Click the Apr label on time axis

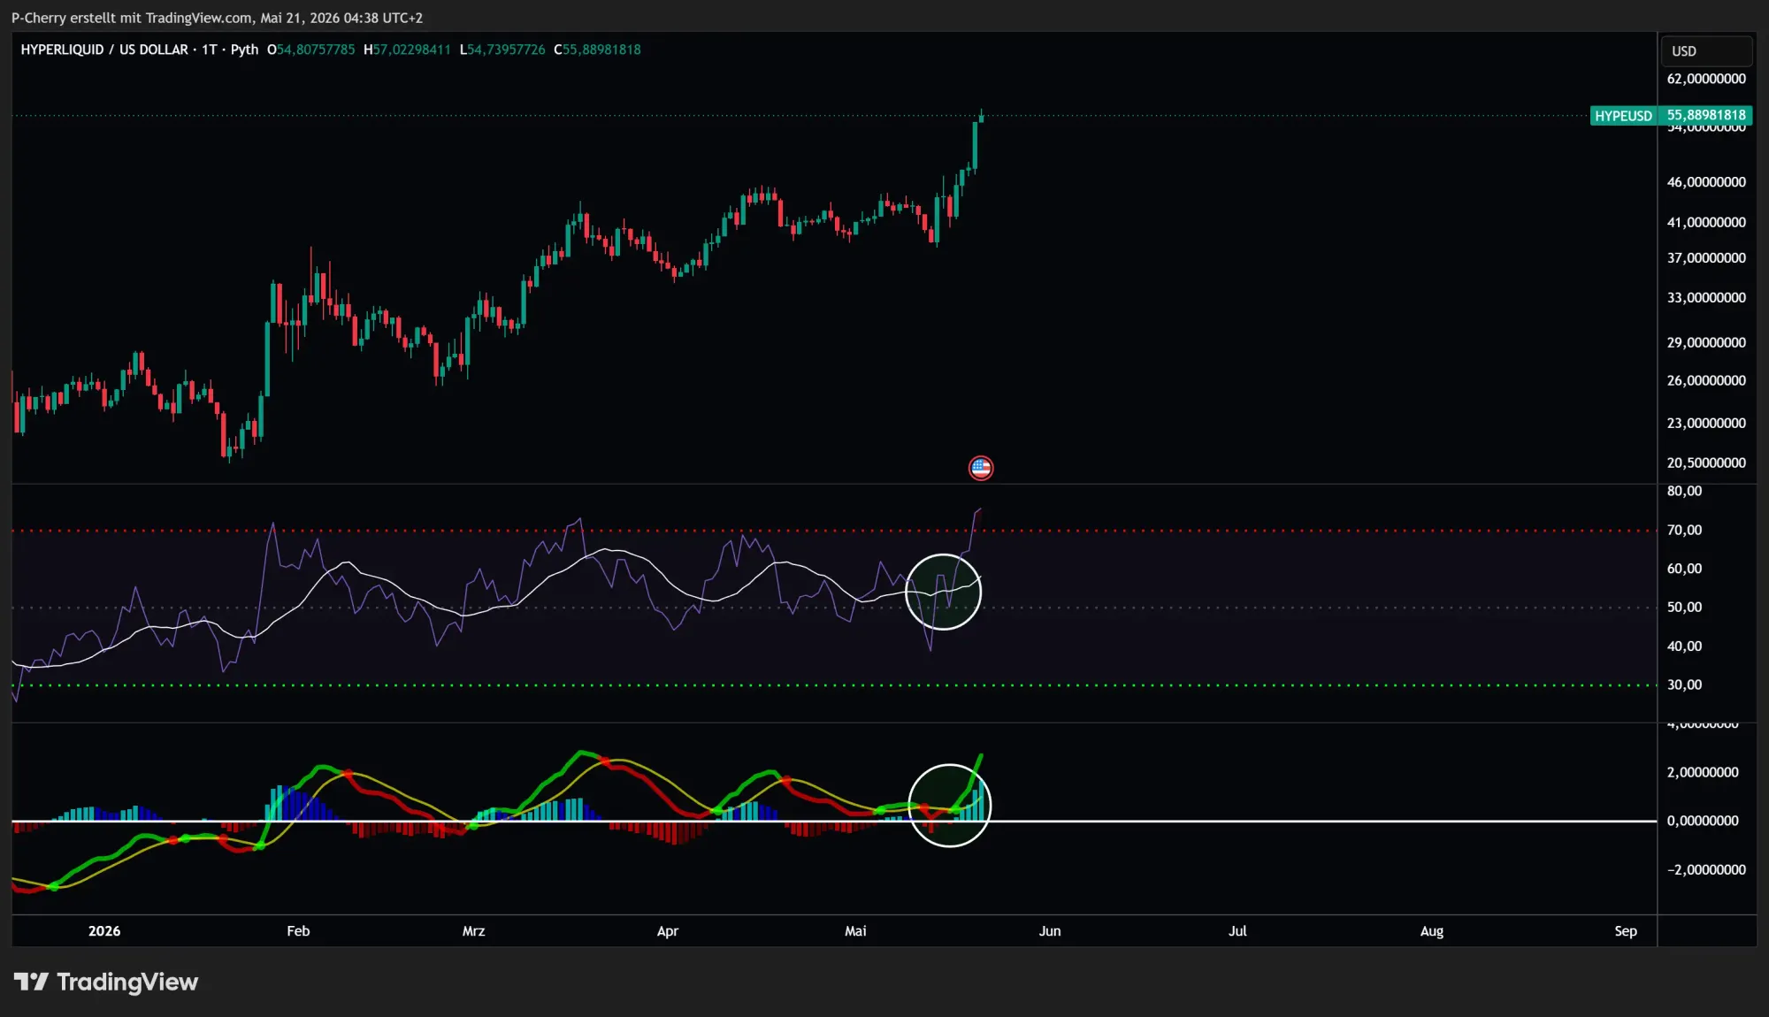(668, 931)
